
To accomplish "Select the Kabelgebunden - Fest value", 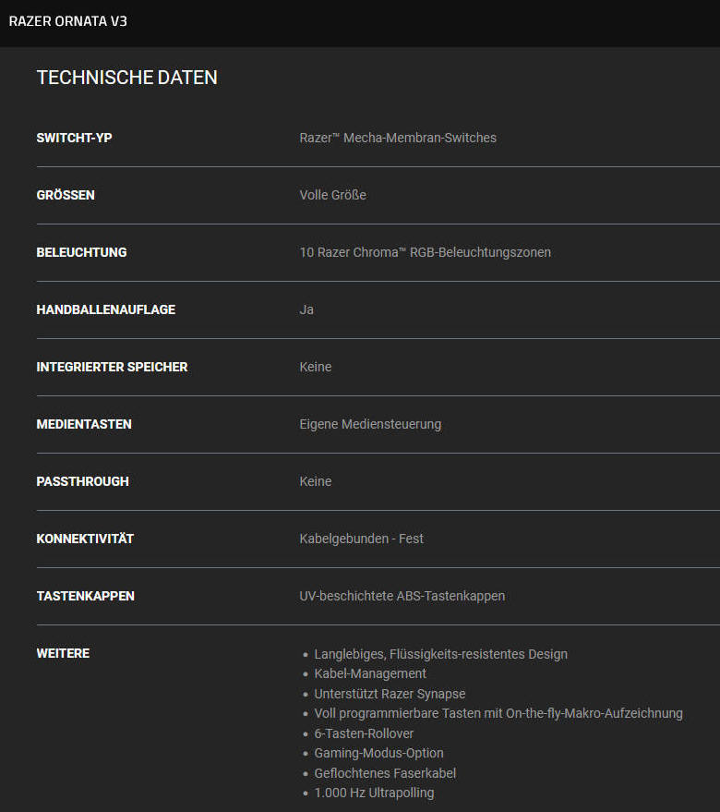I will coord(361,539).
